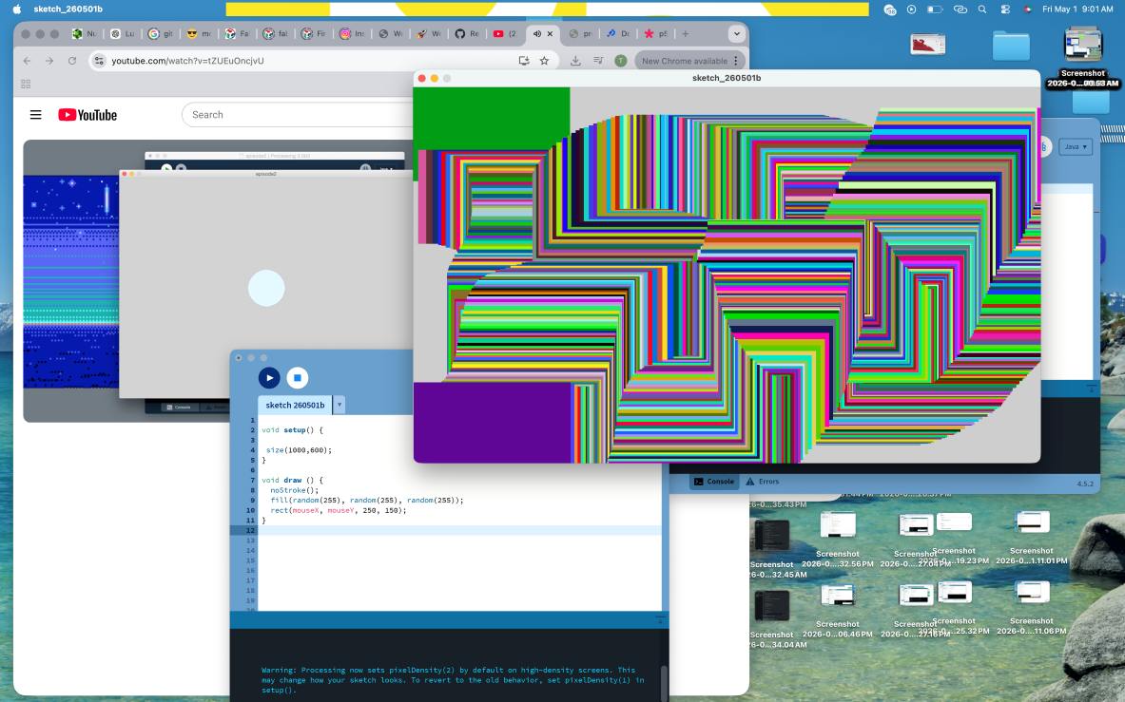The width and height of the screenshot is (1125, 702).
Task: Open the Apple menu
Action: click(17, 9)
